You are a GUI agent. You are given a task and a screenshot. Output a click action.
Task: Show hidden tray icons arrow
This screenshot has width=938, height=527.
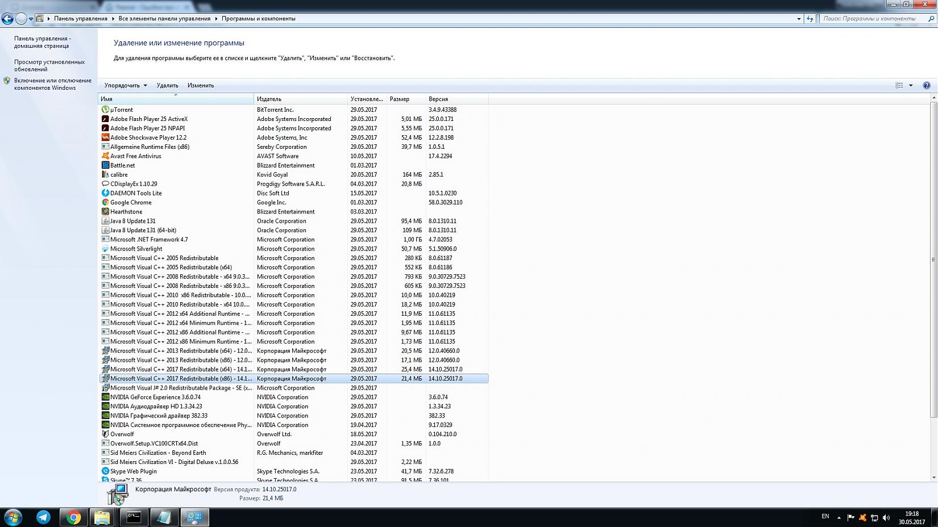pyautogui.click(x=839, y=517)
